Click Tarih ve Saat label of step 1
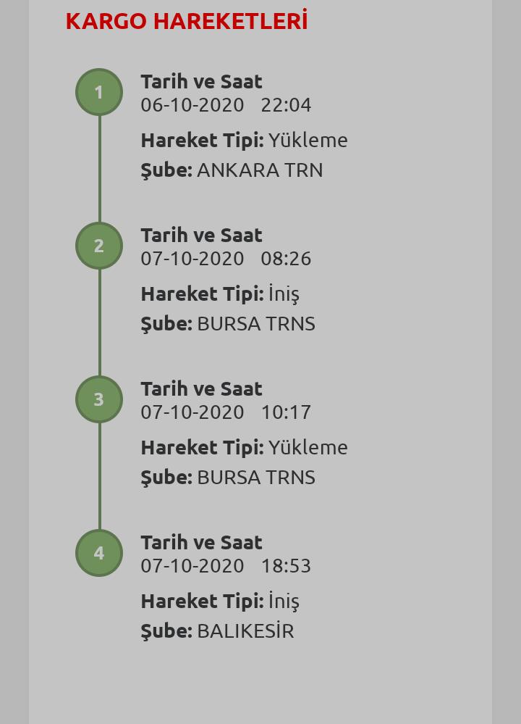This screenshot has width=521, height=724. [201, 82]
